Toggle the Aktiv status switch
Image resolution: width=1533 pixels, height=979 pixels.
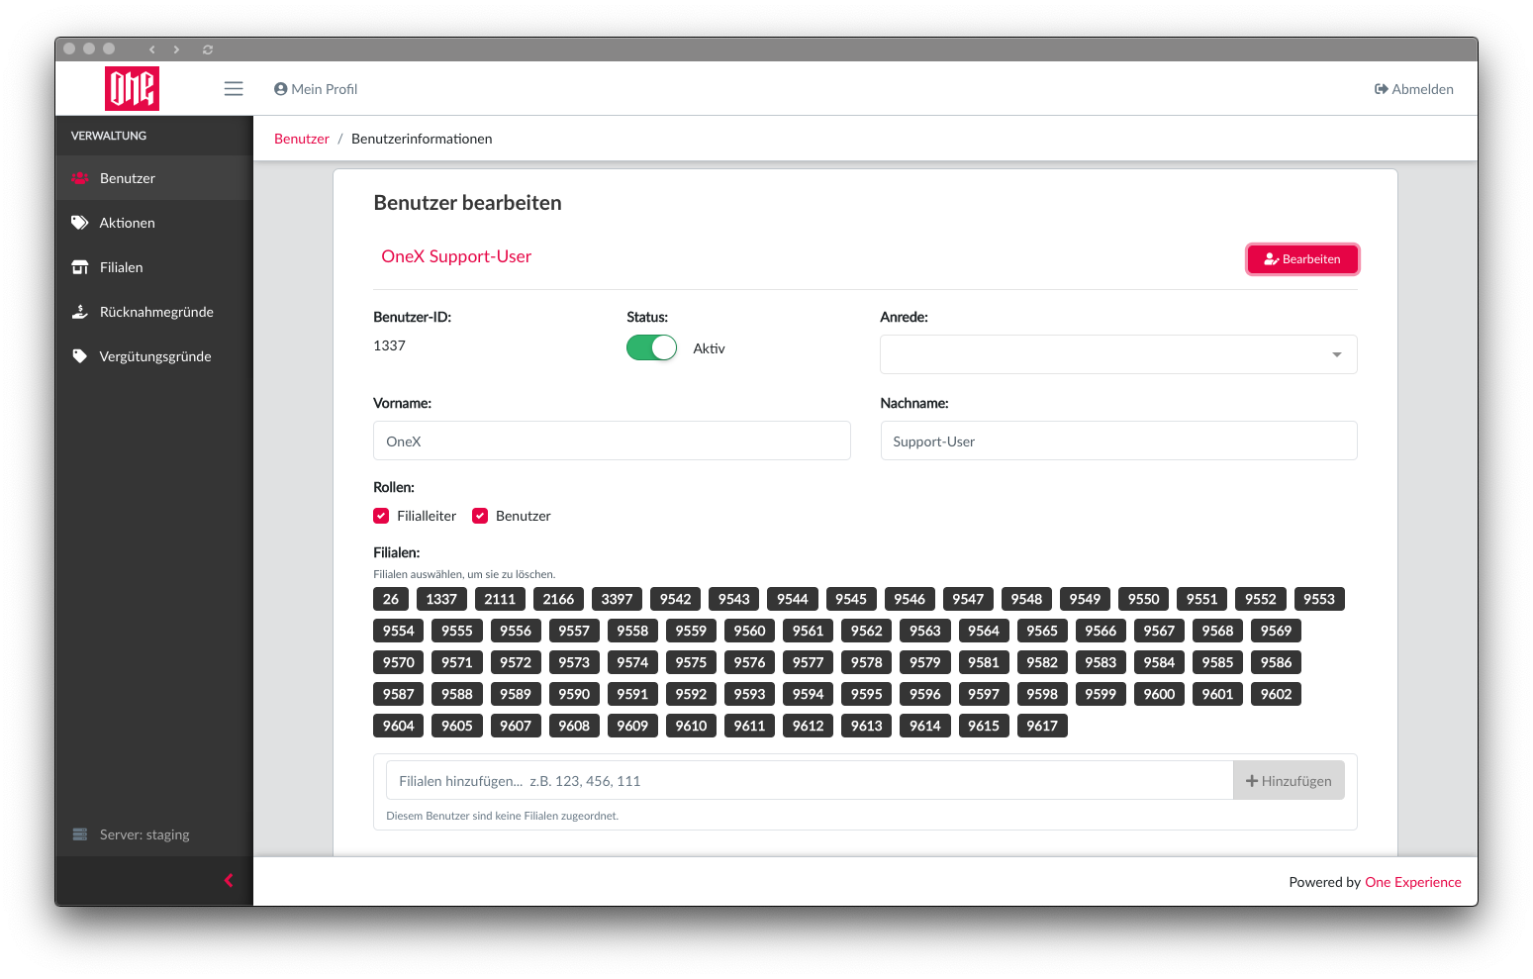click(651, 347)
